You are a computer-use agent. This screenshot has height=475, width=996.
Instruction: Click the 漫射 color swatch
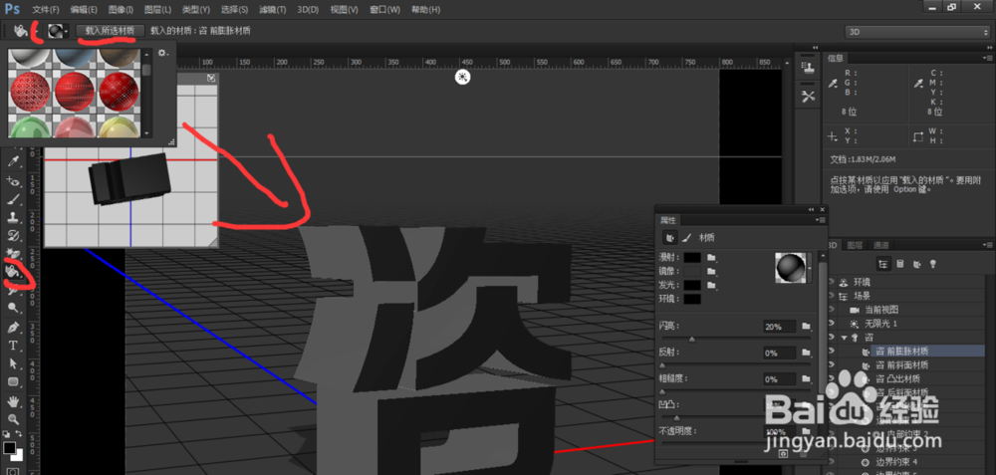692,258
